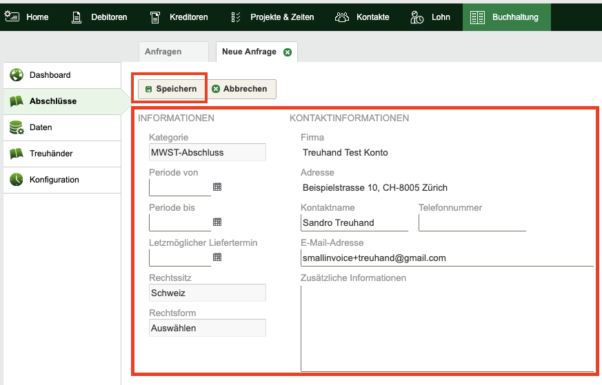
Task: Open the Kategorie dropdown showing MWST-Abschluss
Action: 208,152
